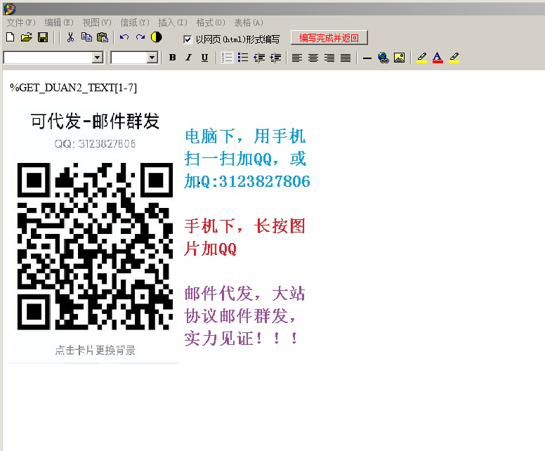
Task: Expand the font name dropdown
Action: pos(98,58)
